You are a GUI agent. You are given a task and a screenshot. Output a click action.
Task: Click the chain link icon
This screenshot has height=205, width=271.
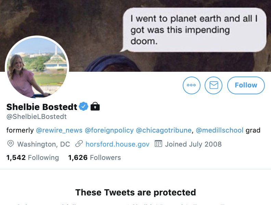(79, 144)
